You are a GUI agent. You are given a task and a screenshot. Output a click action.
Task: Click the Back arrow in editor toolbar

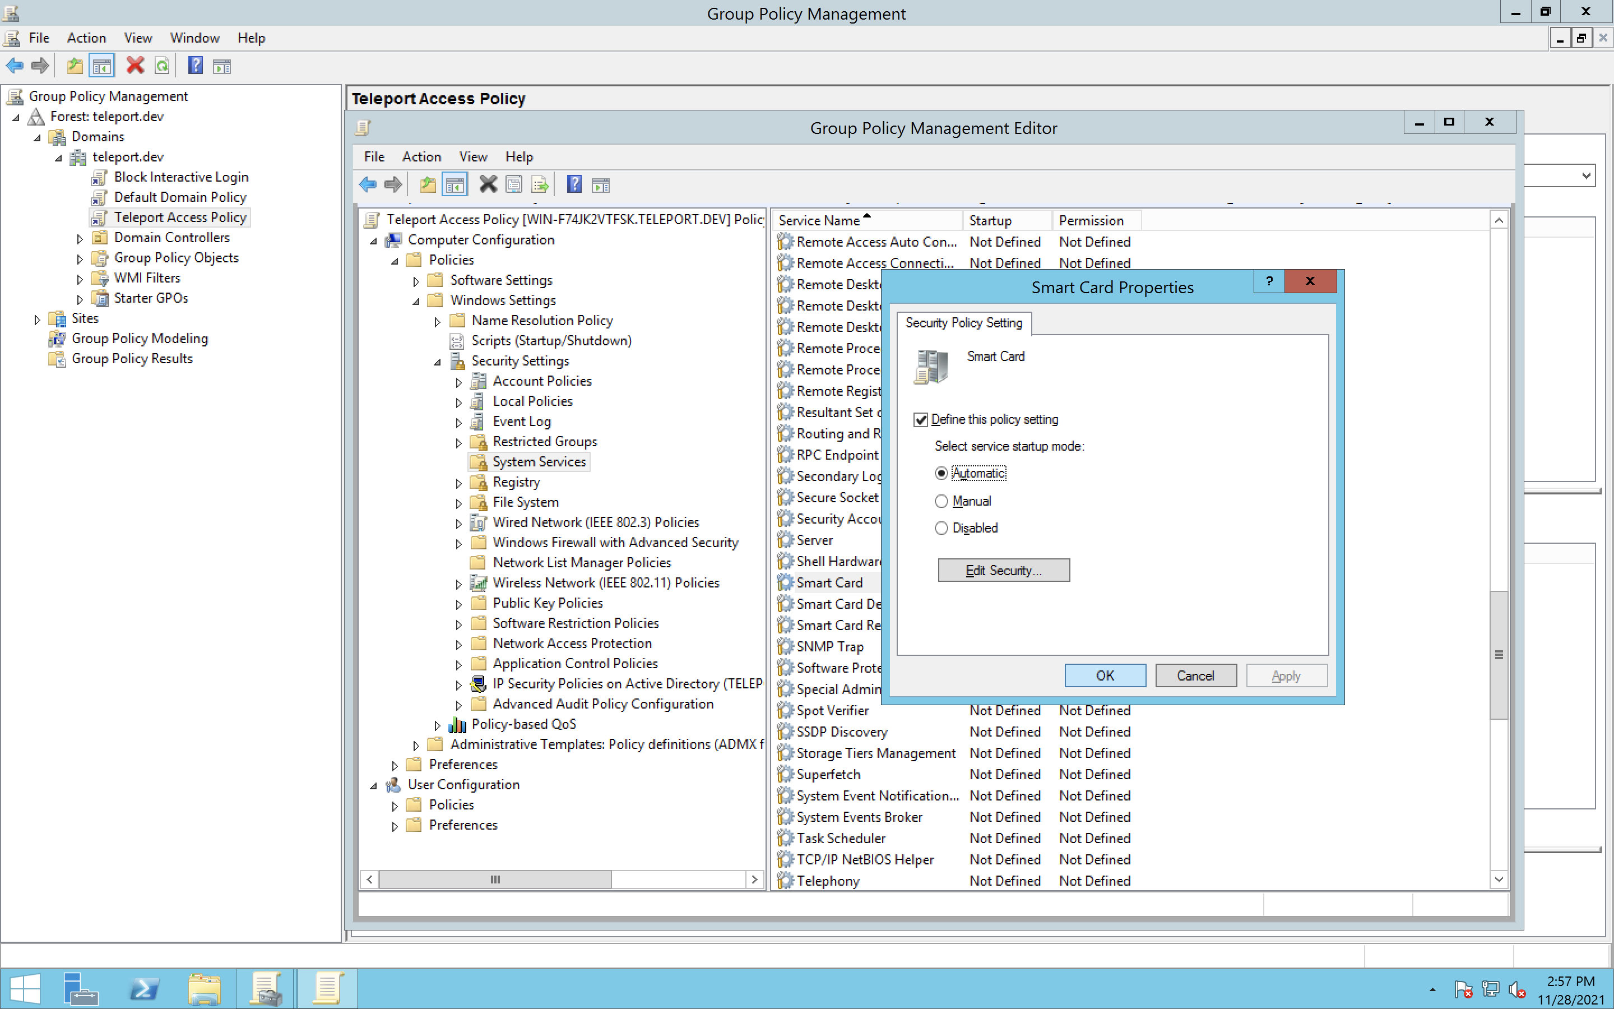pyautogui.click(x=368, y=185)
